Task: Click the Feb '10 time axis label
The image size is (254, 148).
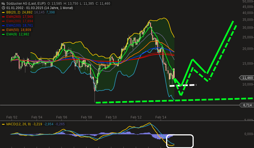Action: [x=111, y=117]
